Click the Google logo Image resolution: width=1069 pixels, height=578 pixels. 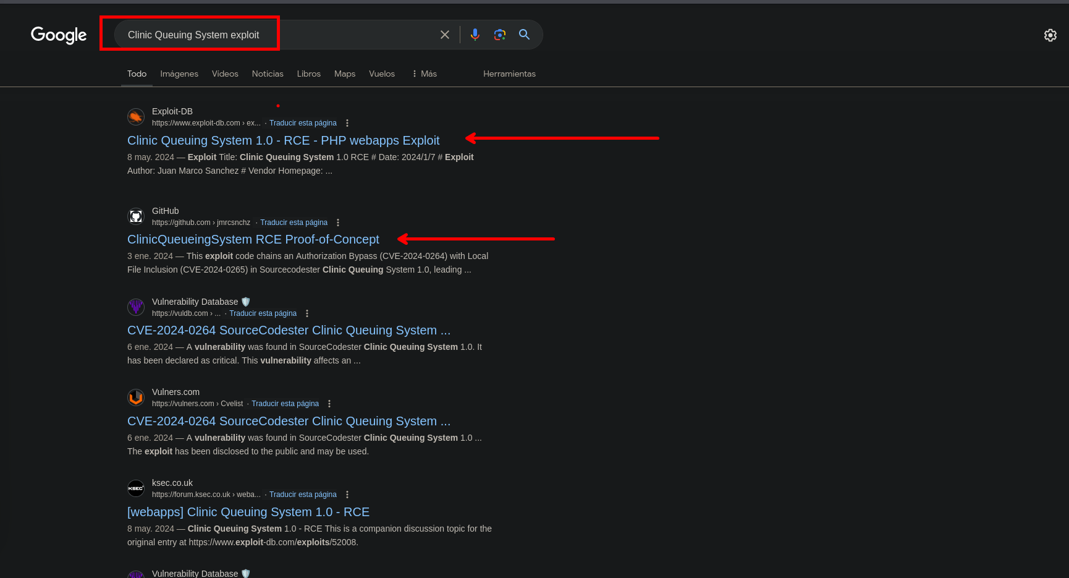pos(59,35)
